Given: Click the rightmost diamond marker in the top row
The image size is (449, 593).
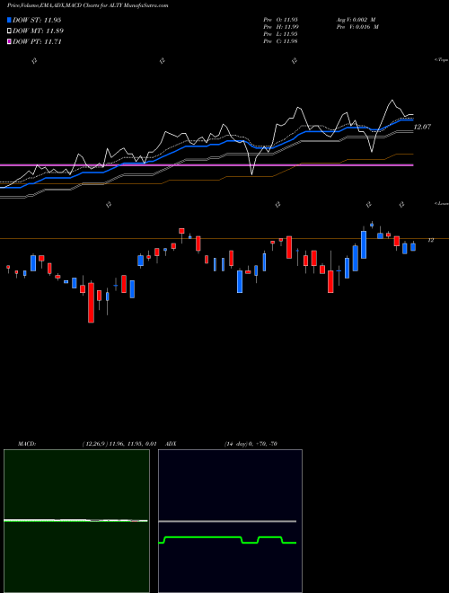Looking at the screenshot, I should point(295,60).
